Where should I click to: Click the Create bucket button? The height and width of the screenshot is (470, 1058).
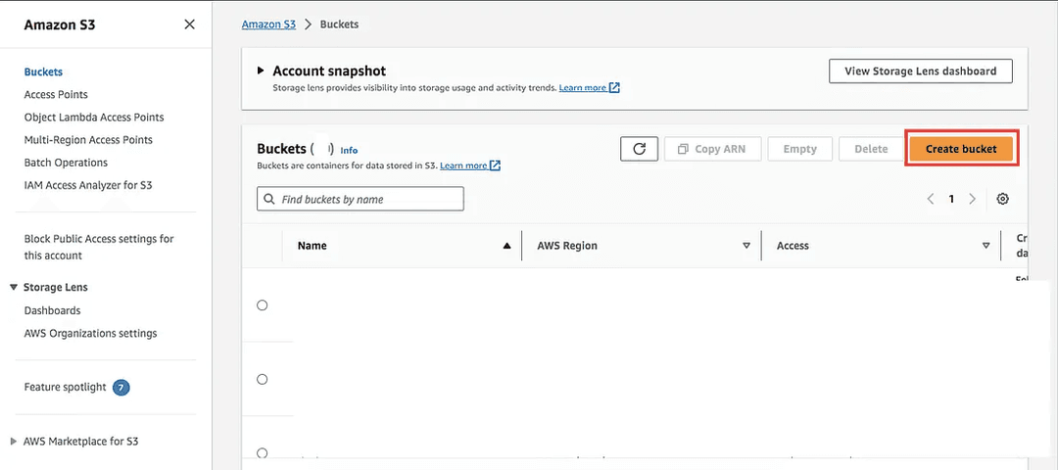961,149
